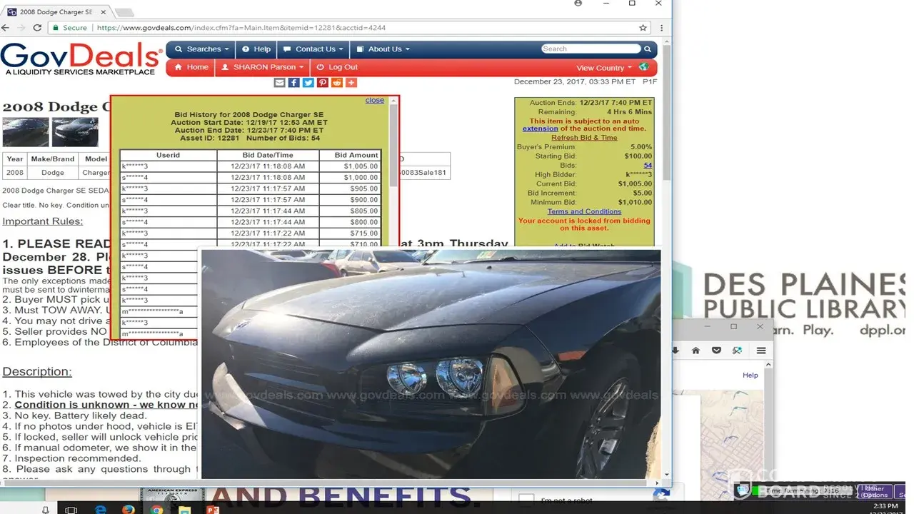This screenshot has width=914, height=514.
Task: Open the Chrome three-dot menu
Action: click(662, 28)
